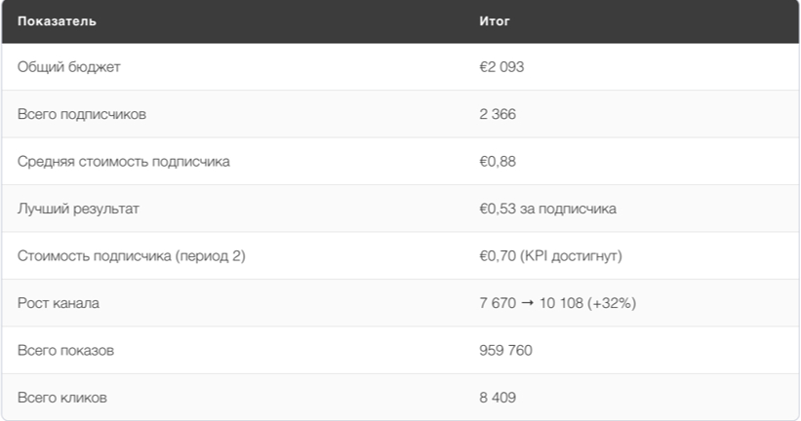Click the 2 366 subscribers value
The height and width of the screenshot is (421, 801).
(x=498, y=114)
